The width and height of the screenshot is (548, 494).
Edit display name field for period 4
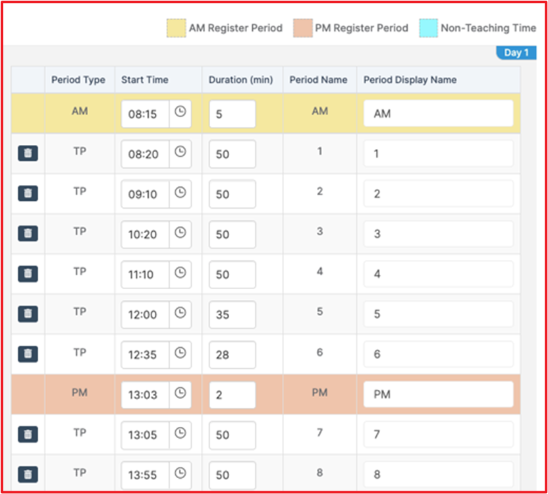pyautogui.click(x=439, y=274)
